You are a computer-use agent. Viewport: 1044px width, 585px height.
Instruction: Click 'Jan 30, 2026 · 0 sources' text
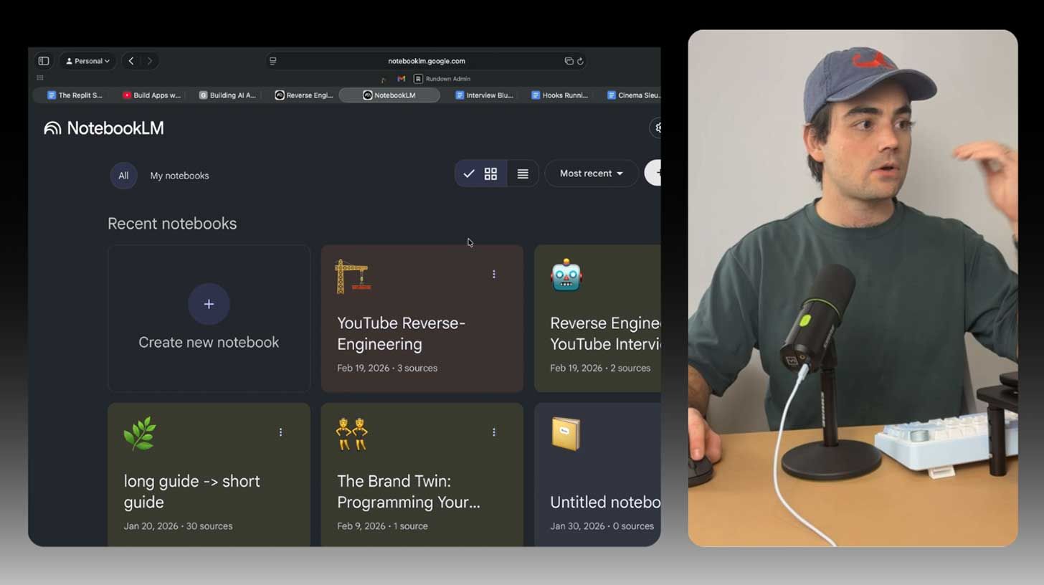602,526
